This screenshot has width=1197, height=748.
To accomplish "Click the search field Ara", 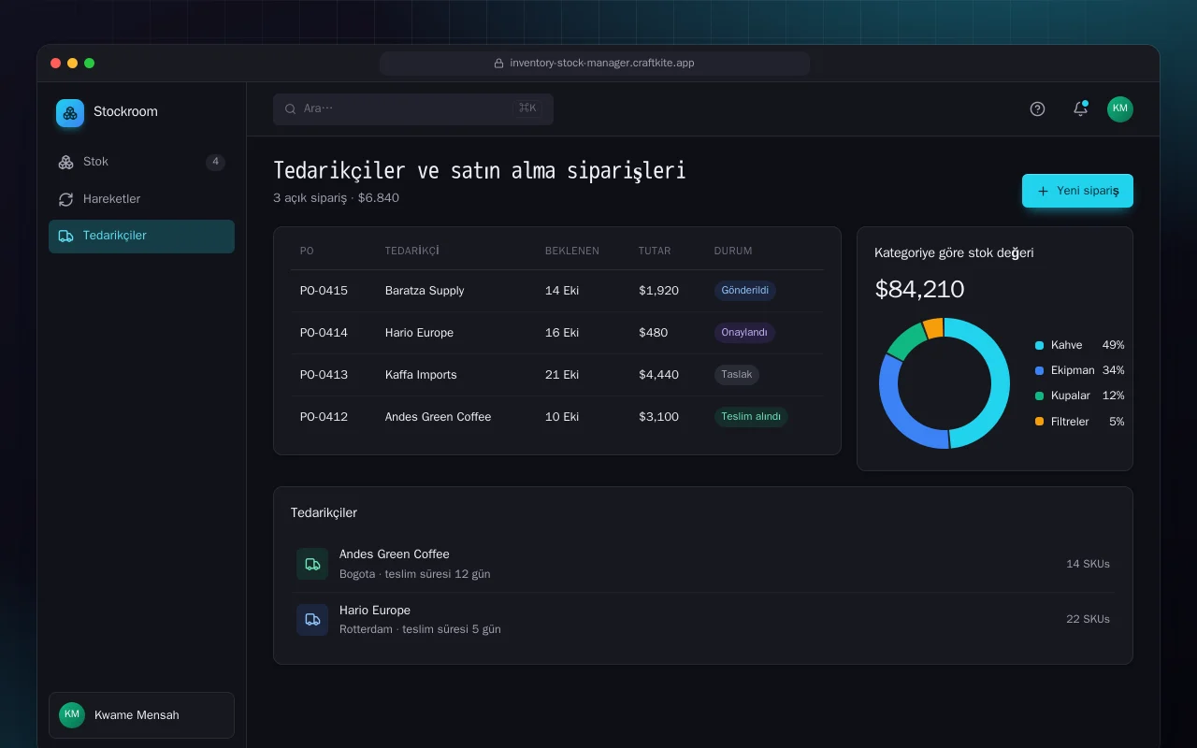I will [413, 108].
